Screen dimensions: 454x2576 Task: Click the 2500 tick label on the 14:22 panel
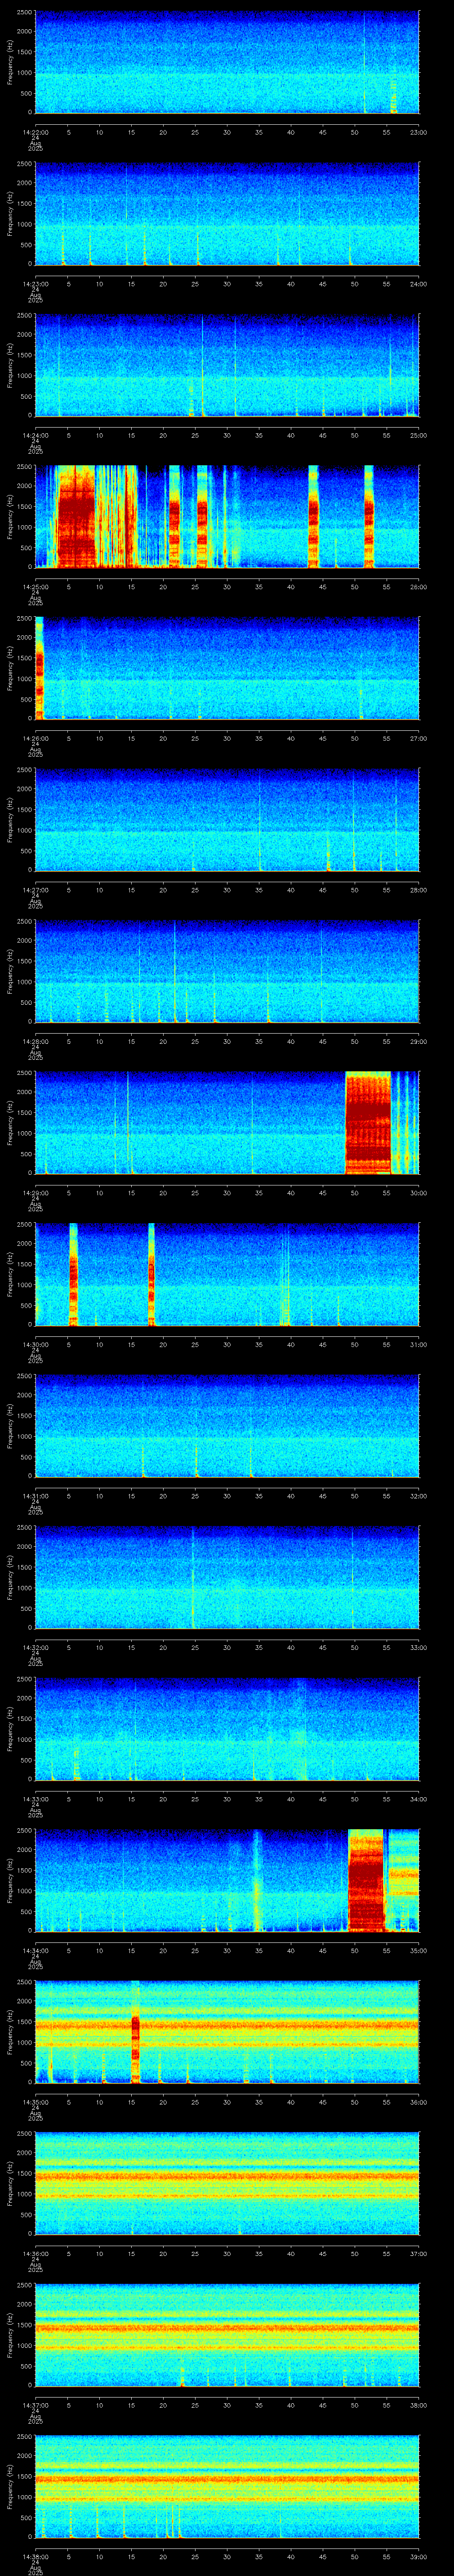[x=24, y=13]
